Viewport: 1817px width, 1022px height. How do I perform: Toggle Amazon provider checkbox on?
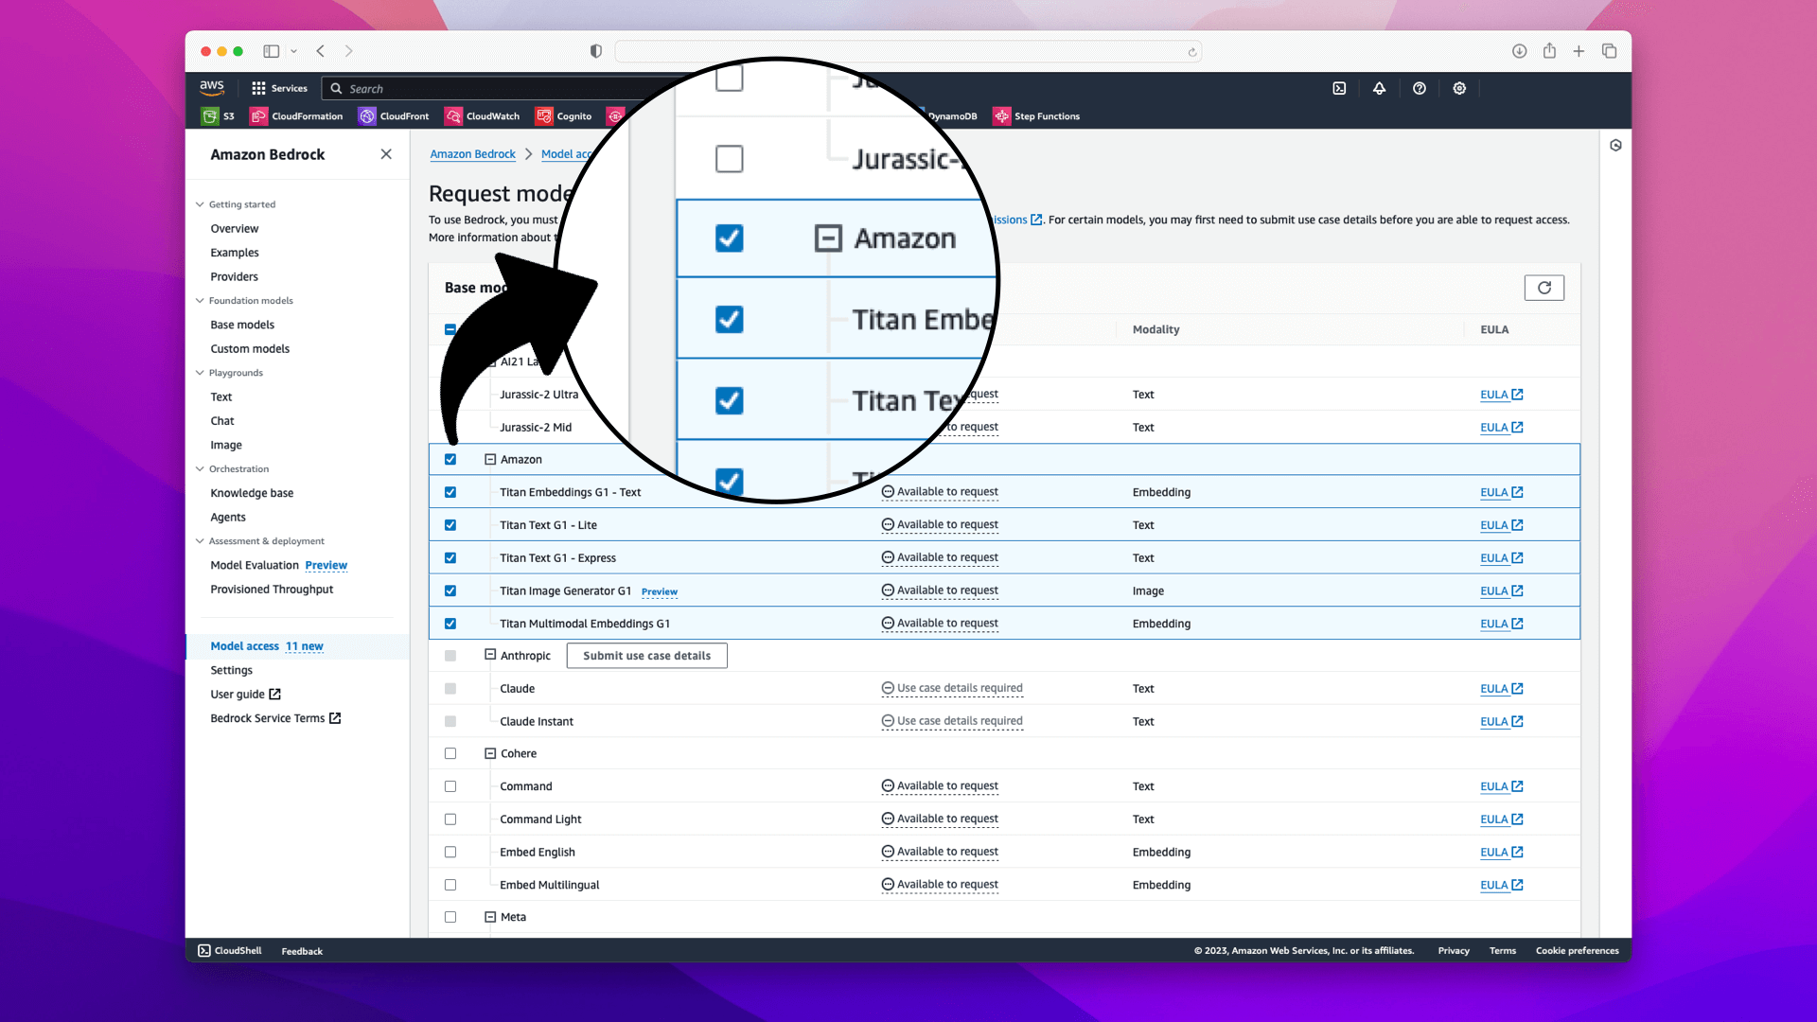(x=450, y=459)
